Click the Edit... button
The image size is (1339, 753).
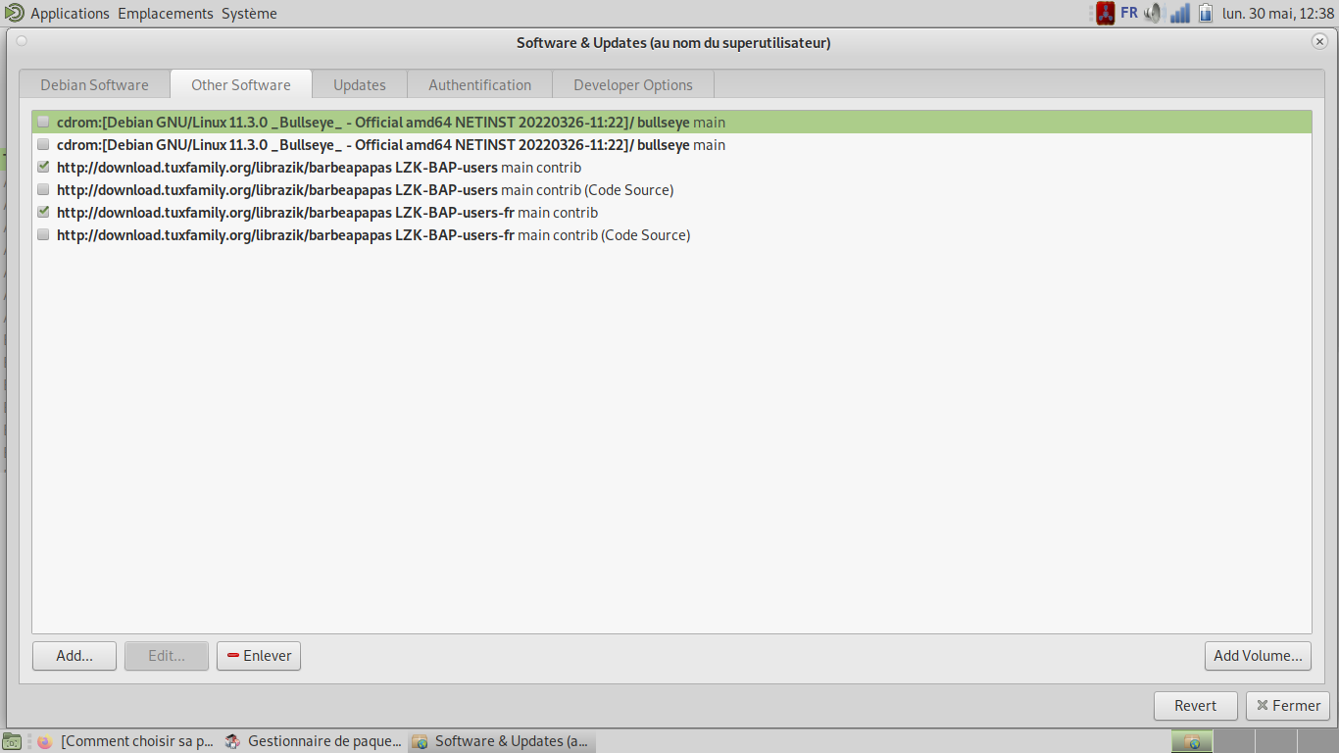tap(167, 656)
